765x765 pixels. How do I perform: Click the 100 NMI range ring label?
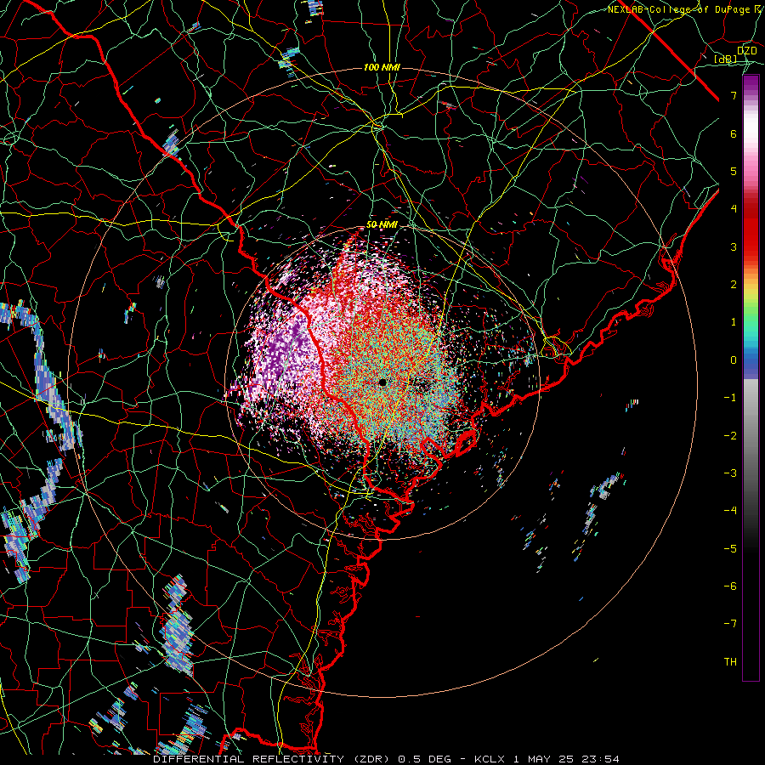click(382, 67)
